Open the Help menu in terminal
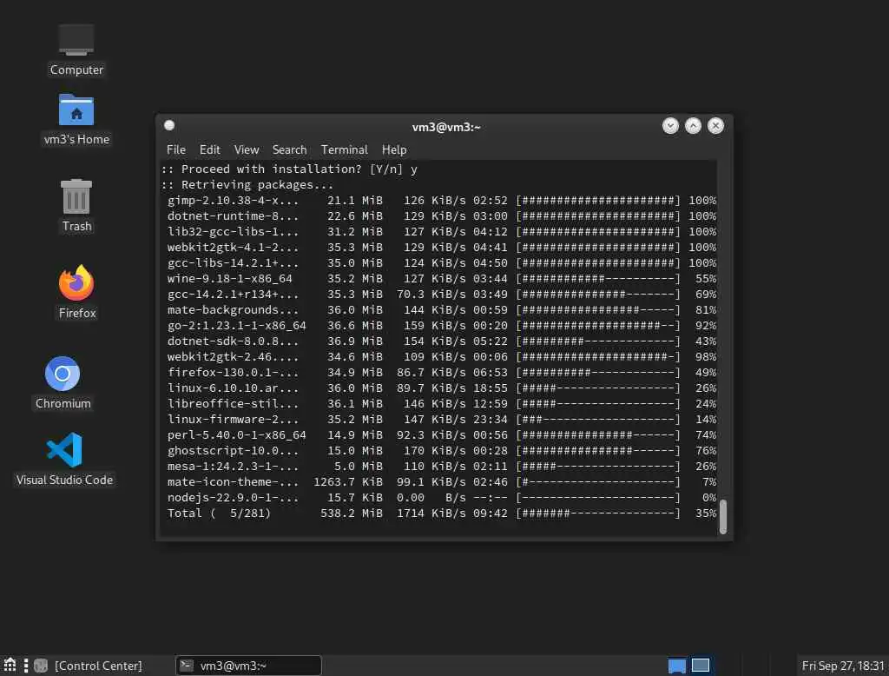889x676 pixels. point(394,149)
